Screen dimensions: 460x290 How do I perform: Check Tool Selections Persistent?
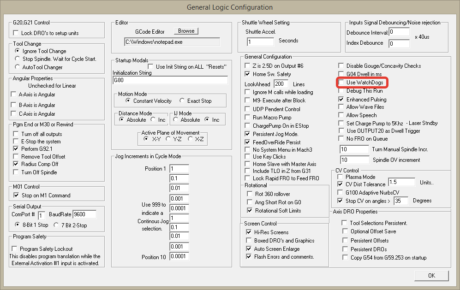point(345,223)
